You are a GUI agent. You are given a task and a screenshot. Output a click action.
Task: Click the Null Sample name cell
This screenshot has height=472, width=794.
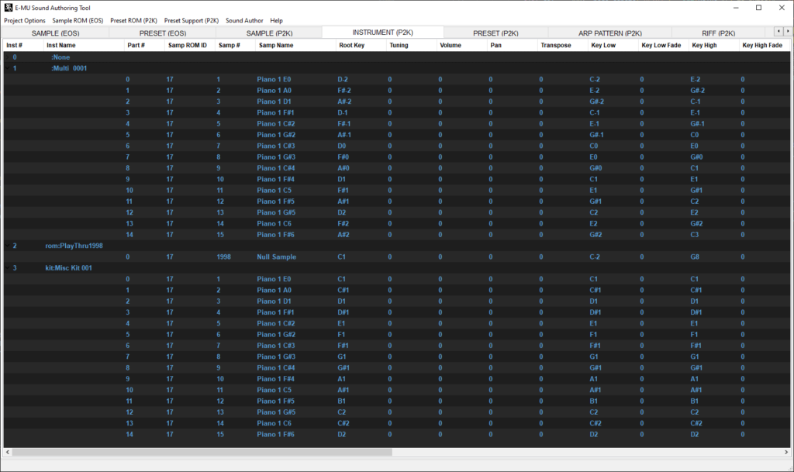click(277, 257)
